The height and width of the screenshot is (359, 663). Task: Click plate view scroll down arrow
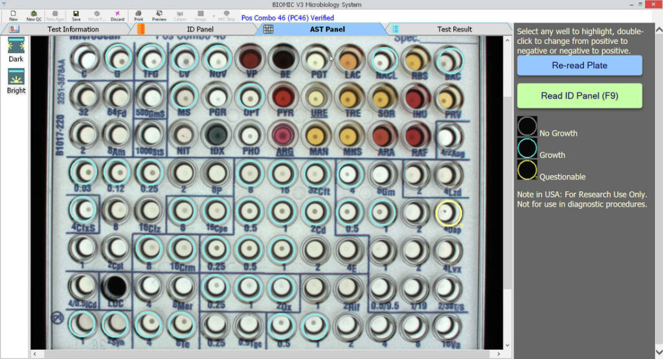click(x=508, y=345)
